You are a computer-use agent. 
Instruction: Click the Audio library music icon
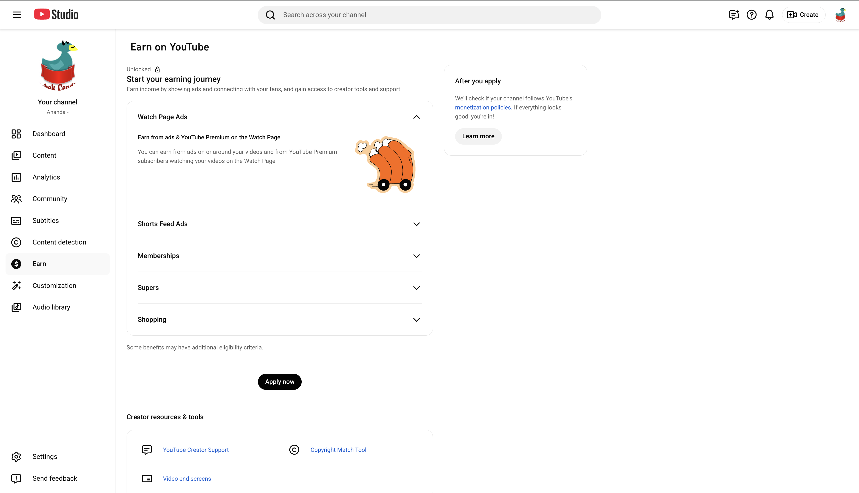[16, 307]
